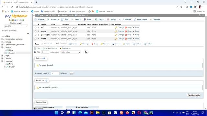Click Change pencil for name column
Viewport: 207px width, 116px height.
click(x=116, y=31)
